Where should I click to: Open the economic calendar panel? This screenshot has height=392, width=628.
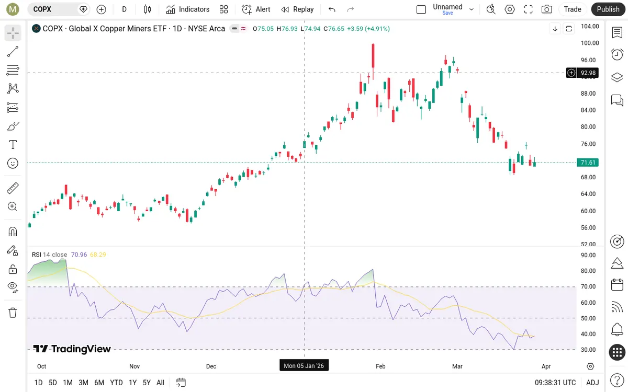617,285
